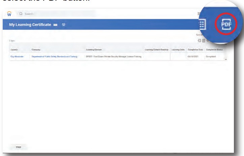This screenshot has width=244, height=156.
Task: Click the Learning Content Duration column header
Action: (x=157, y=50)
